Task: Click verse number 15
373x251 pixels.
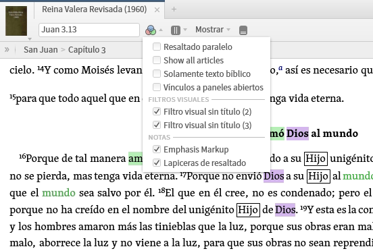Action: point(13,97)
